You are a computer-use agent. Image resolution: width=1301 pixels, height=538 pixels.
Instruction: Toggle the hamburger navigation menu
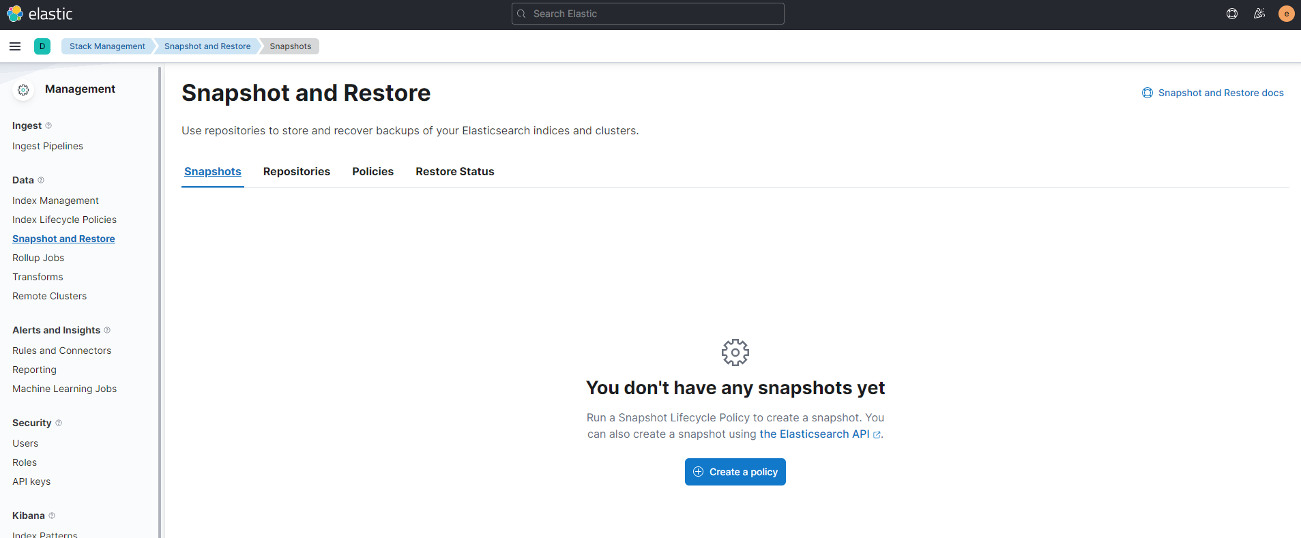click(15, 46)
